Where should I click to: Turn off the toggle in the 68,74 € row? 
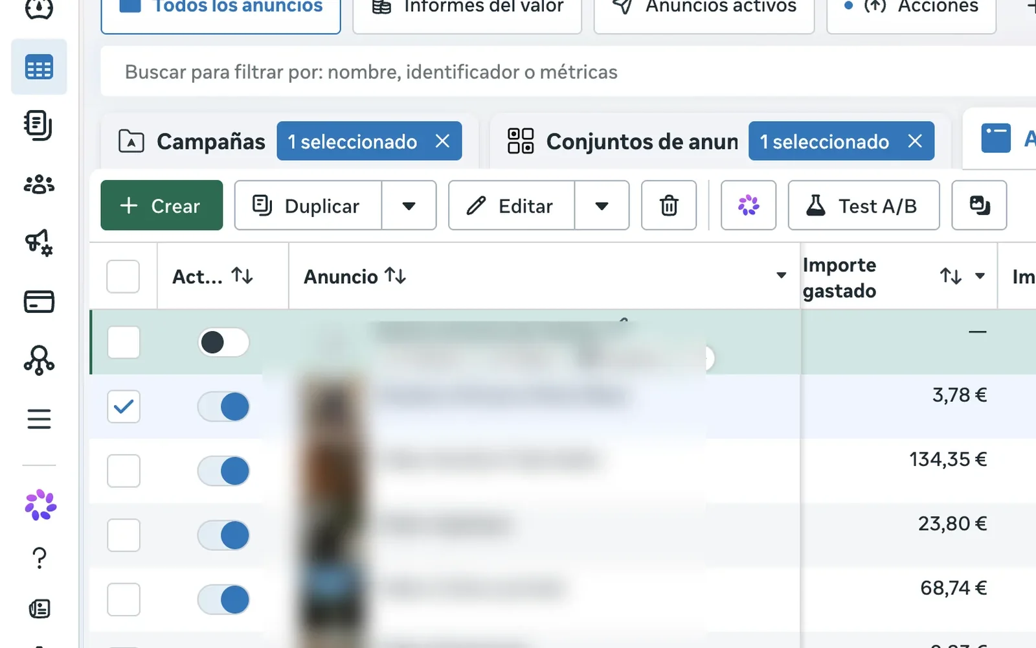223,599
